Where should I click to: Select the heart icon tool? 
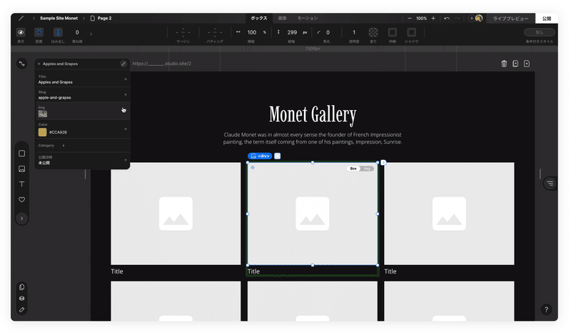pos(22,199)
